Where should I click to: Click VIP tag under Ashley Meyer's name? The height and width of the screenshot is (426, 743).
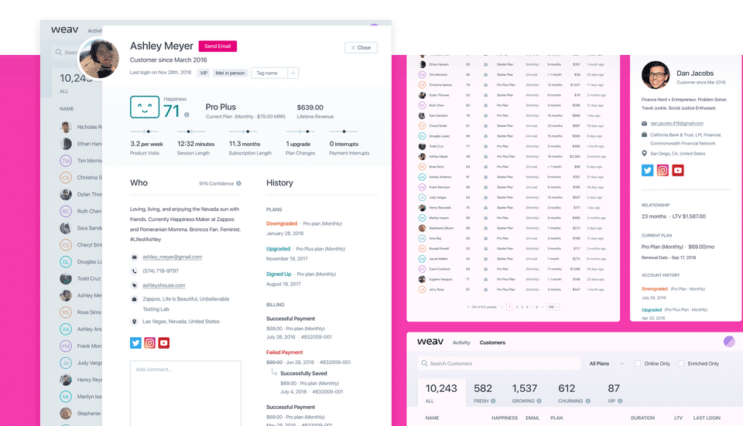[204, 73]
